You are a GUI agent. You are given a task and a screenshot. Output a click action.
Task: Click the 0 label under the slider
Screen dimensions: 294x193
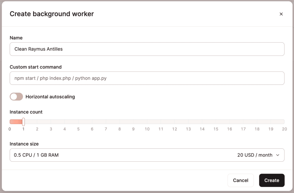coord(9,129)
